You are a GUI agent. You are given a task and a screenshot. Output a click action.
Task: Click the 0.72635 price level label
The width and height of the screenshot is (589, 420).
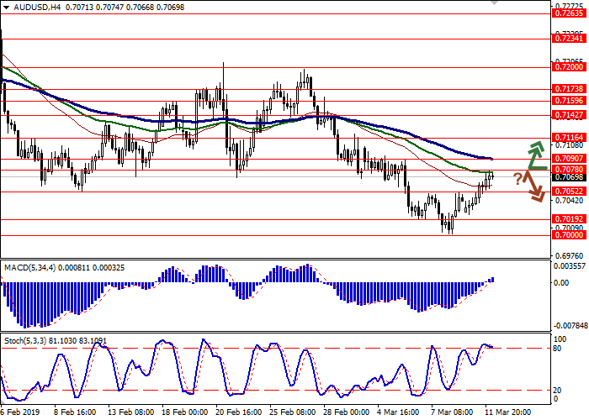(563, 13)
